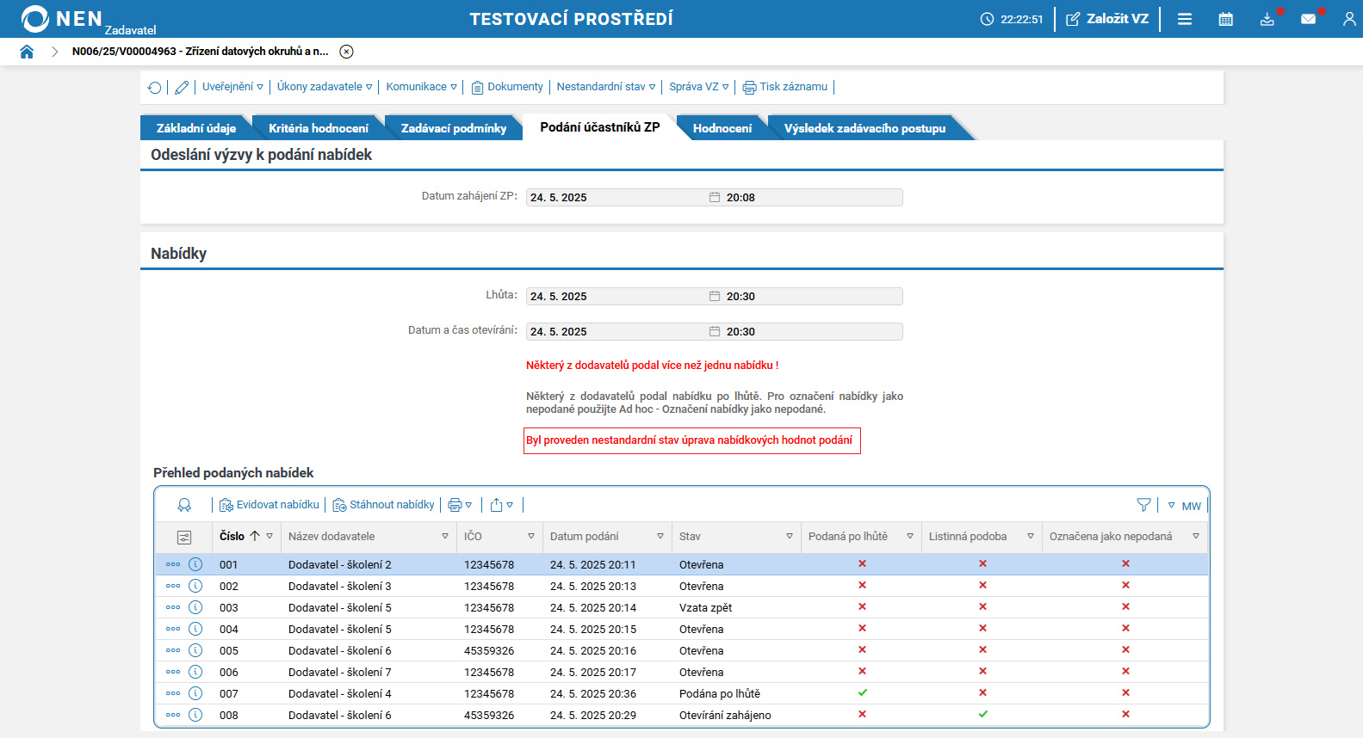1363x738 pixels.
Task: Click the Evidovat nabídku button
Action: click(x=270, y=505)
